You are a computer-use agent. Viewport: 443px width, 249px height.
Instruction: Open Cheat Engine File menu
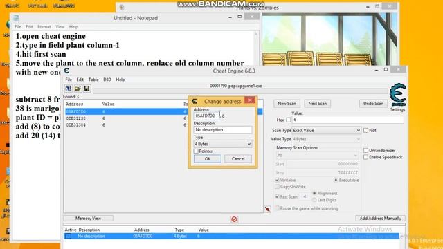(69, 80)
